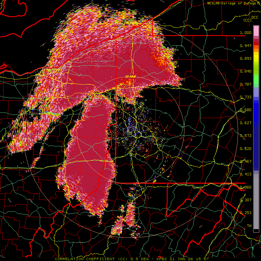Click the 50 NMI range ring label

coord(130,77)
